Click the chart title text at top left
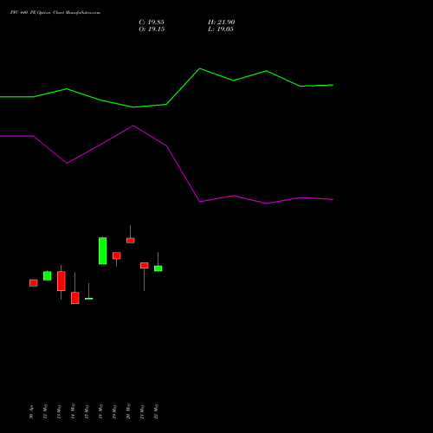Image resolution: width=433 pixels, height=433 pixels. click(x=55, y=13)
